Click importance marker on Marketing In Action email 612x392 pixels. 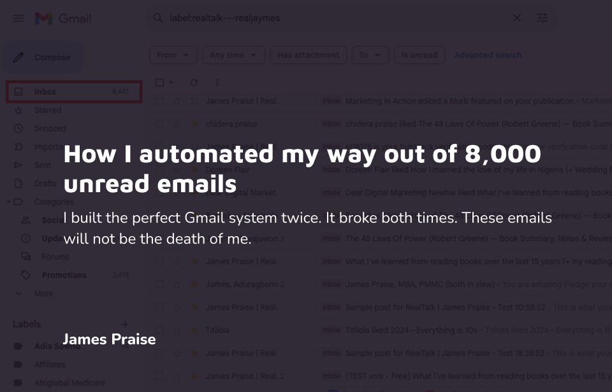pos(194,101)
